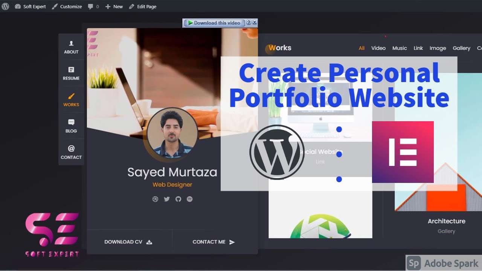Open the comments bubble showing 0
The width and height of the screenshot is (482, 271).
[93, 6]
